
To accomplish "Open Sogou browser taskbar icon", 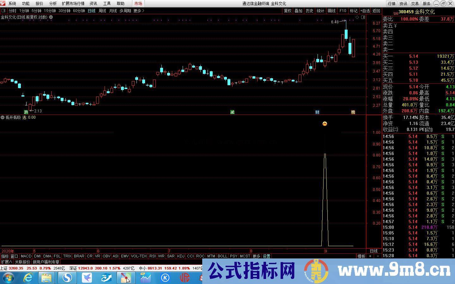I will [67, 278].
